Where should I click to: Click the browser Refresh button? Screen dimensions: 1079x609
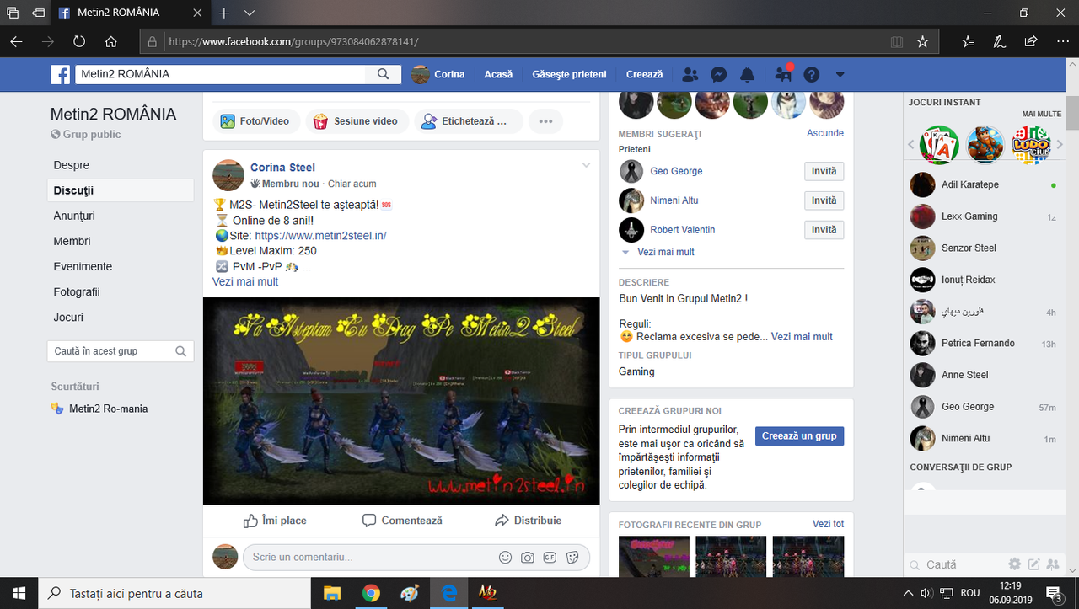(79, 41)
